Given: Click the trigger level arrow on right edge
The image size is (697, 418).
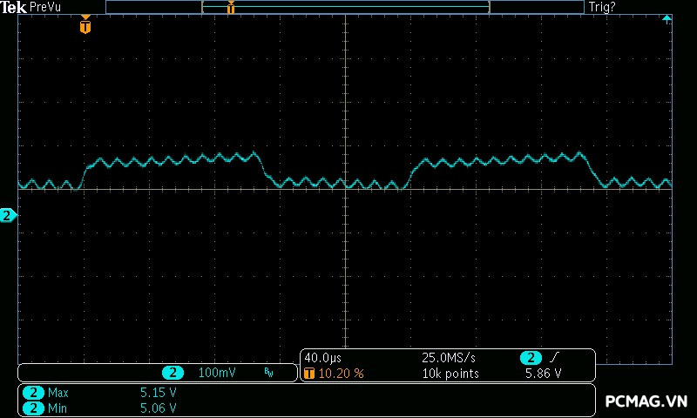Looking at the screenshot, I should (667, 18).
